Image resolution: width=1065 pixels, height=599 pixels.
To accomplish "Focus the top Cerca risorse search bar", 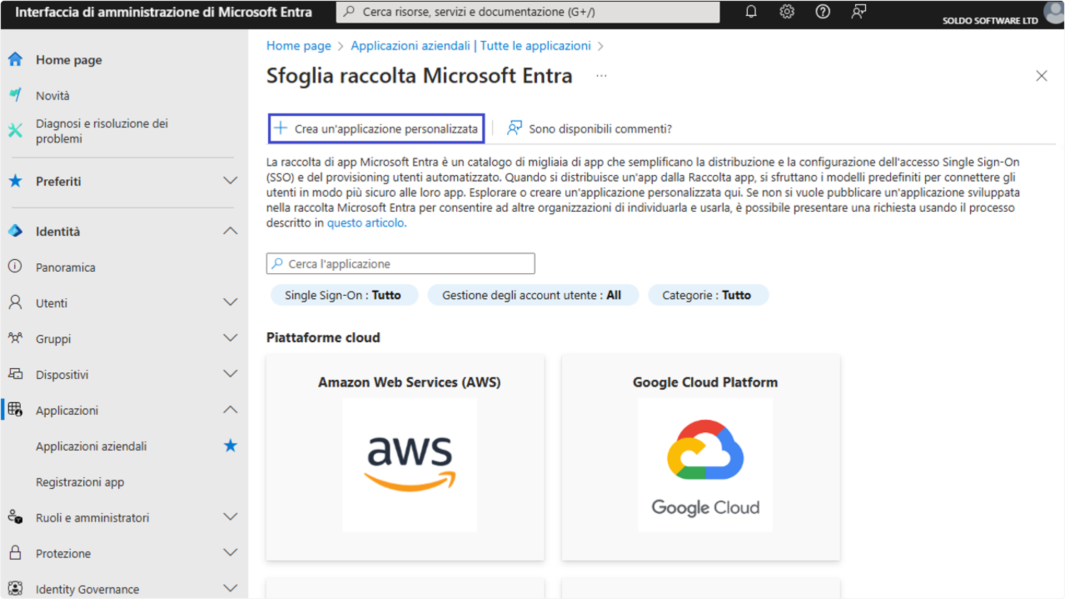I will 528,12.
